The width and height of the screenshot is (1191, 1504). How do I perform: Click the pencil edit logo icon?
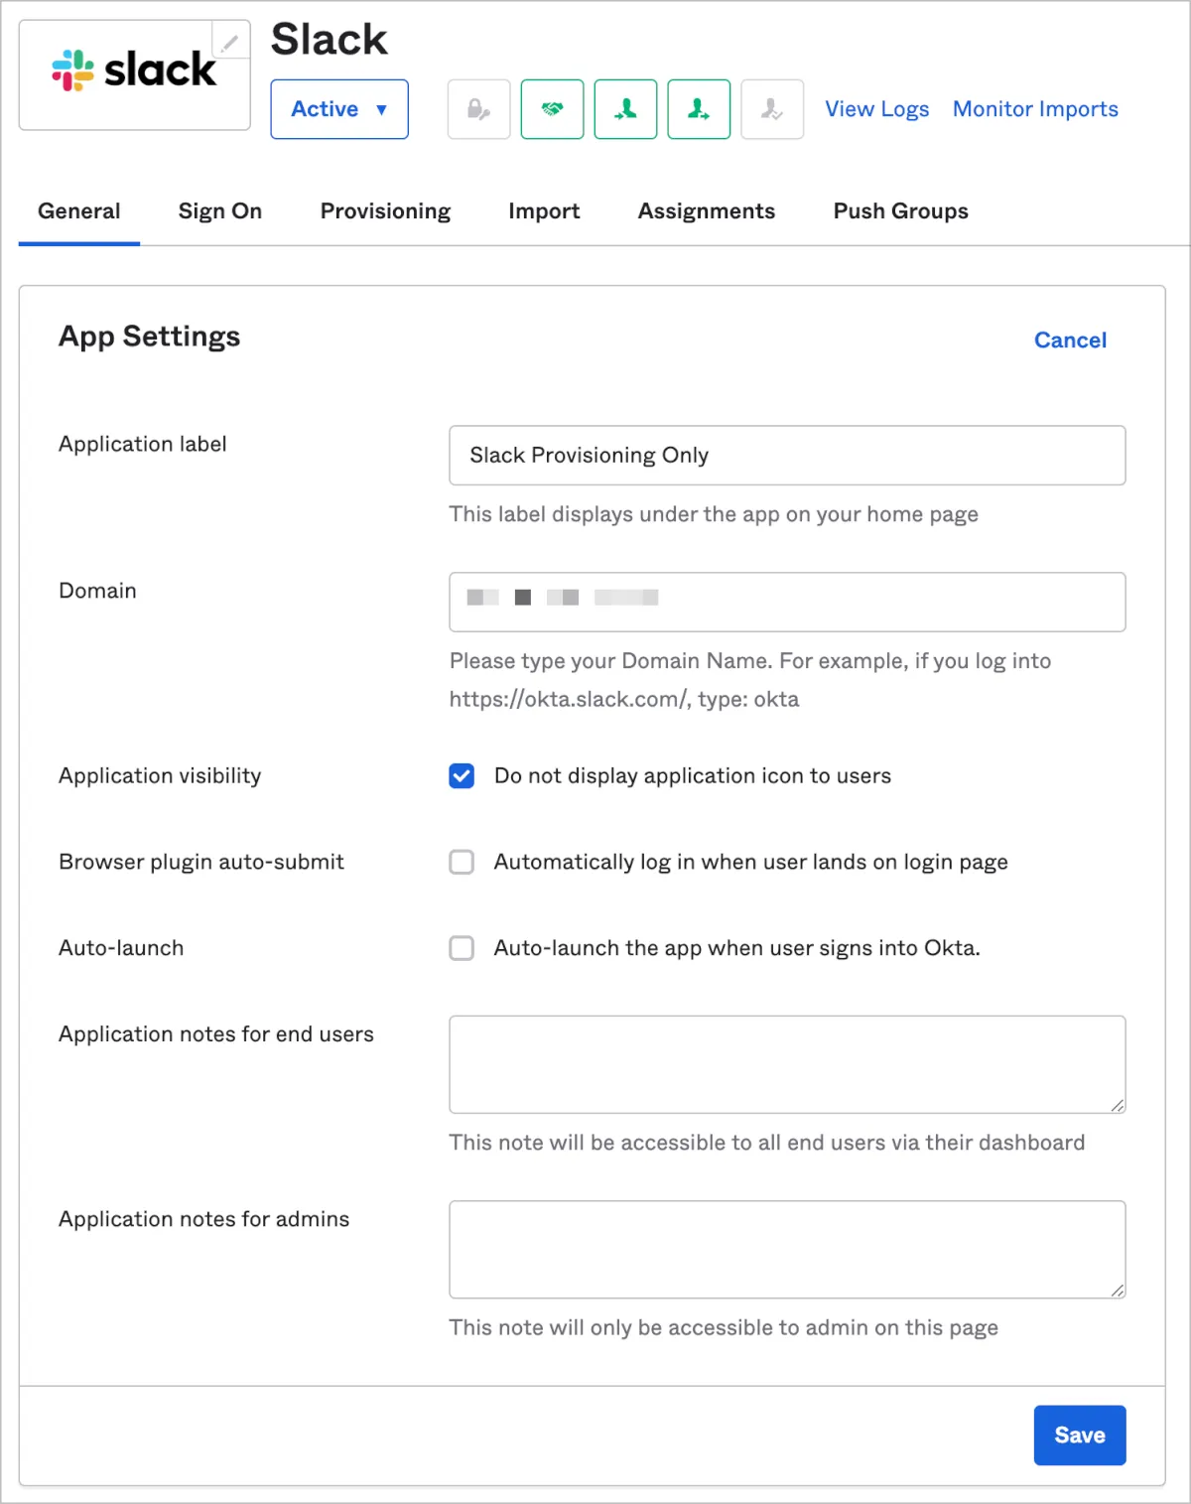pyautogui.click(x=229, y=43)
